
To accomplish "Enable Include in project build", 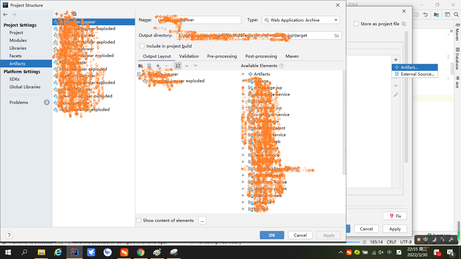I will 142,46.
